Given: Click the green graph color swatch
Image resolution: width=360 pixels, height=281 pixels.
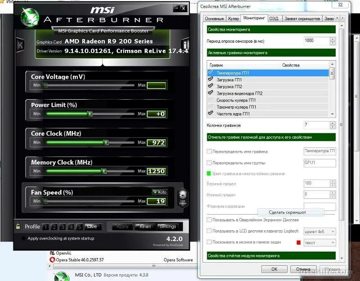Looking at the screenshot, I should (x=209, y=173).
